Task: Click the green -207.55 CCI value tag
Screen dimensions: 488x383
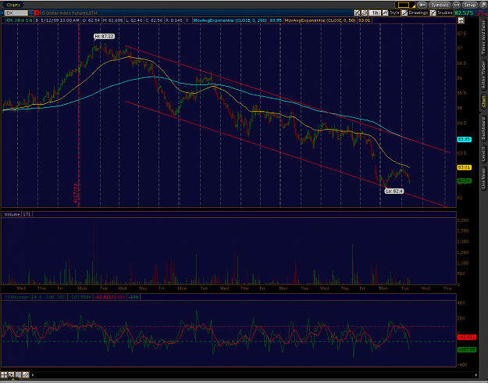Action: point(466,349)
